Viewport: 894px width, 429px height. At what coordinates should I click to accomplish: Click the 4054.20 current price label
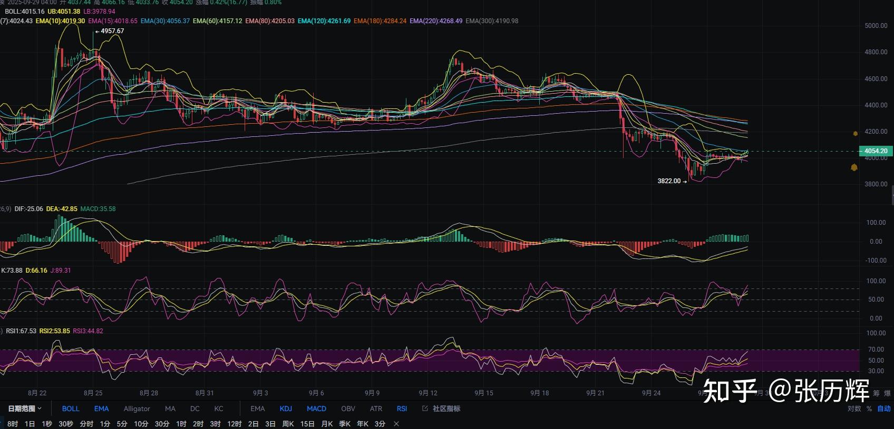875,151
